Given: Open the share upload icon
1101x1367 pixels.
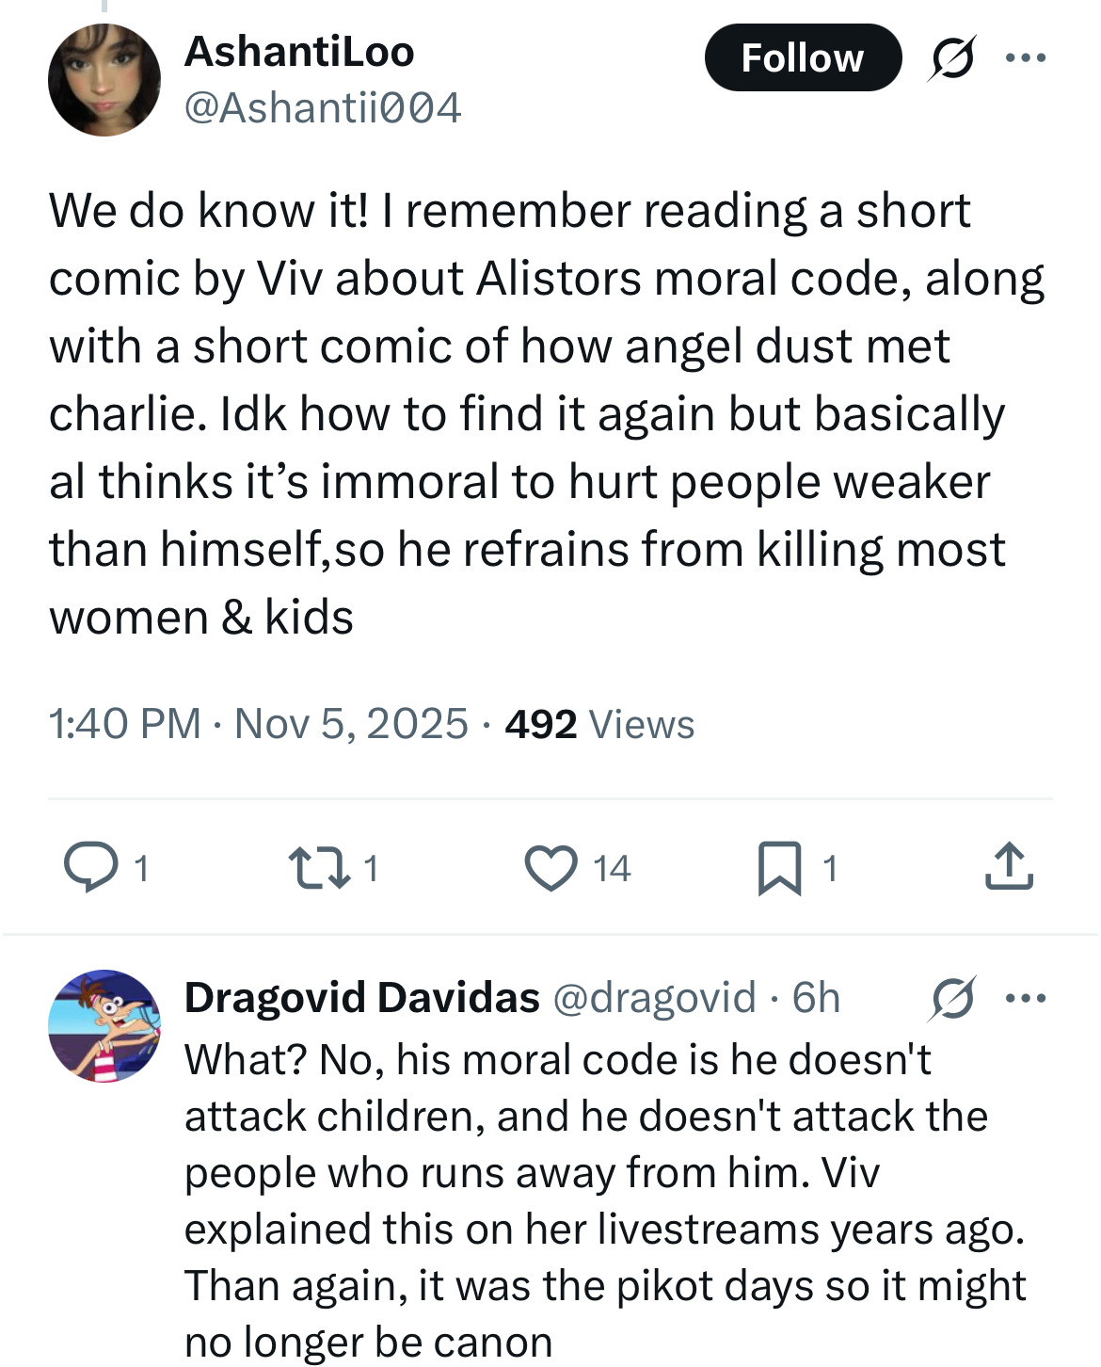Looking at the screenshot, I should 1010,866.
